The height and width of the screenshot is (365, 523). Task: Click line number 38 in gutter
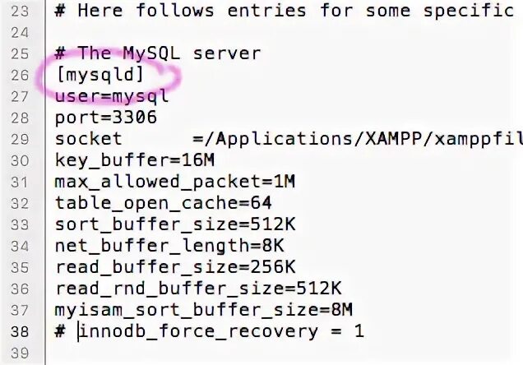[x=20, y=331]
